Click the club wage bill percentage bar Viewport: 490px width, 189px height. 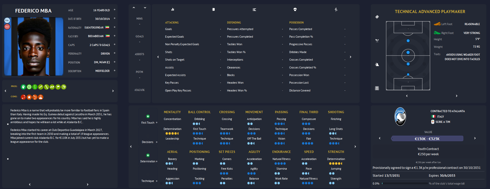click(x=405, y=184)
